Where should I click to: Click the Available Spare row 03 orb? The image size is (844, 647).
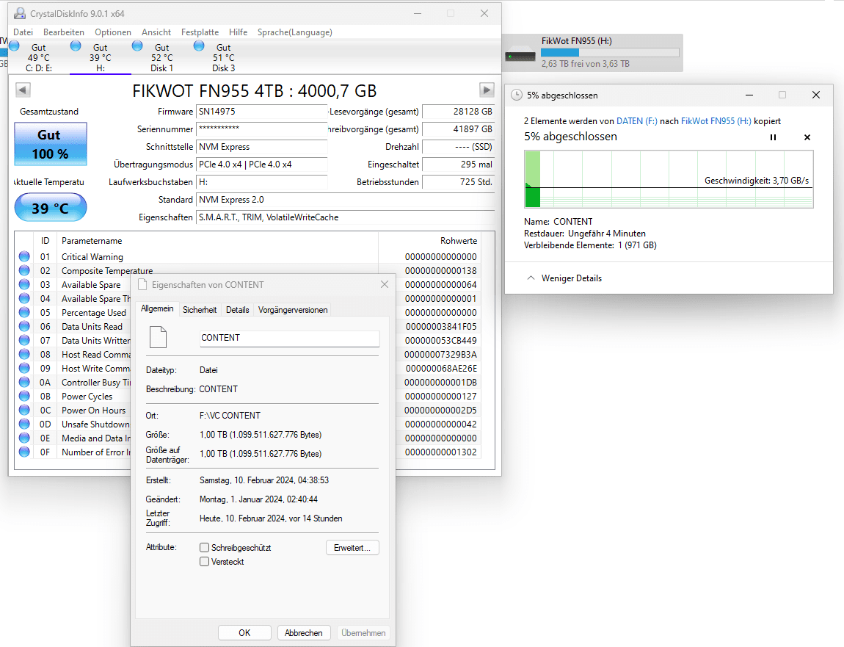(24, 284)
